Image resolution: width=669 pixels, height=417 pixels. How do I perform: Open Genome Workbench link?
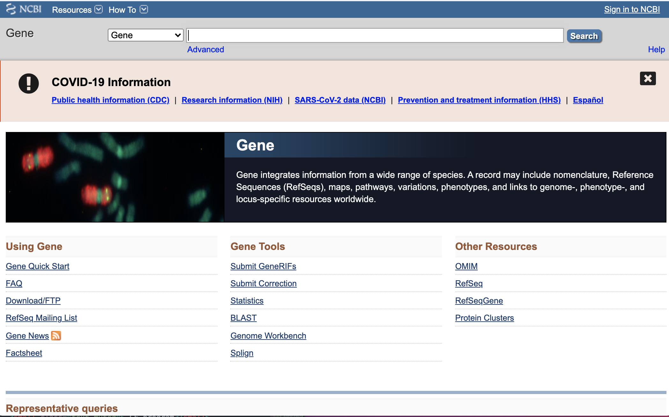pyautogui.click(x=268, y=336)
